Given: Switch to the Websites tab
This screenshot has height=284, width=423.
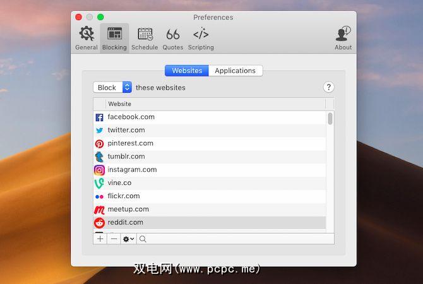Looking at the screenshot, I should [187, 71].
